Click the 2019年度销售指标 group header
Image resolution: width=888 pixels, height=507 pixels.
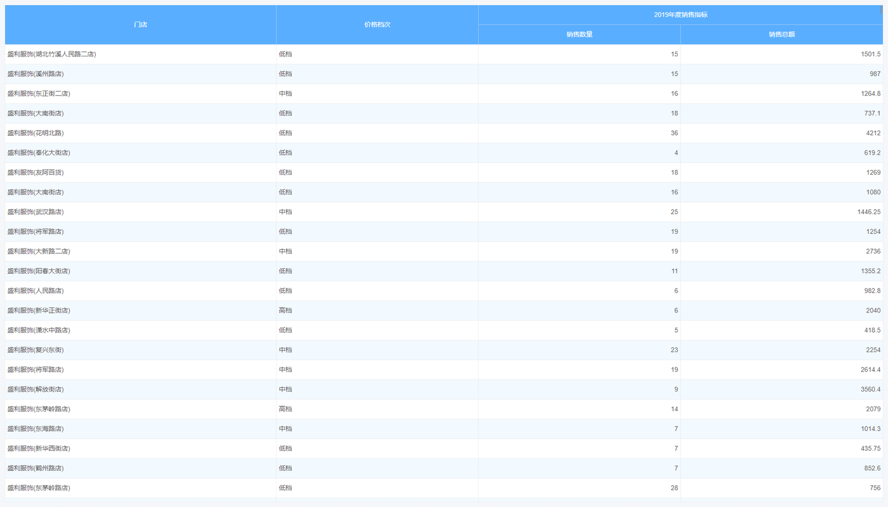coord(681,15)
